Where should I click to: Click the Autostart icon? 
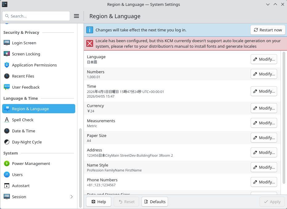click(x=7, y=186)
